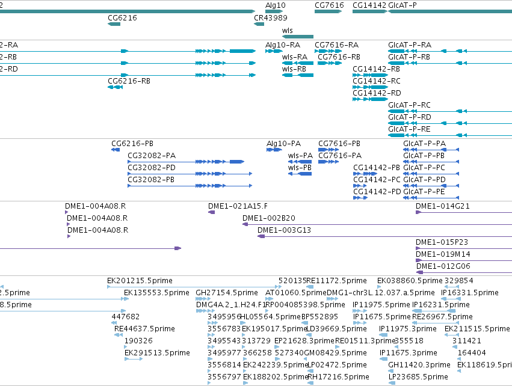The width and height of the screenshot is (512, 386).
Task: Click CDS GlcAT-P-PE label
Action: point(424,192)
